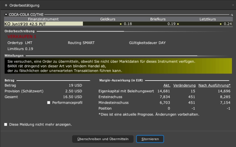Viewport: 236px width, 147px height.
Task: Click the Nach Ausführung* column header
Action: pyautogui.click(x=214, y=85)
